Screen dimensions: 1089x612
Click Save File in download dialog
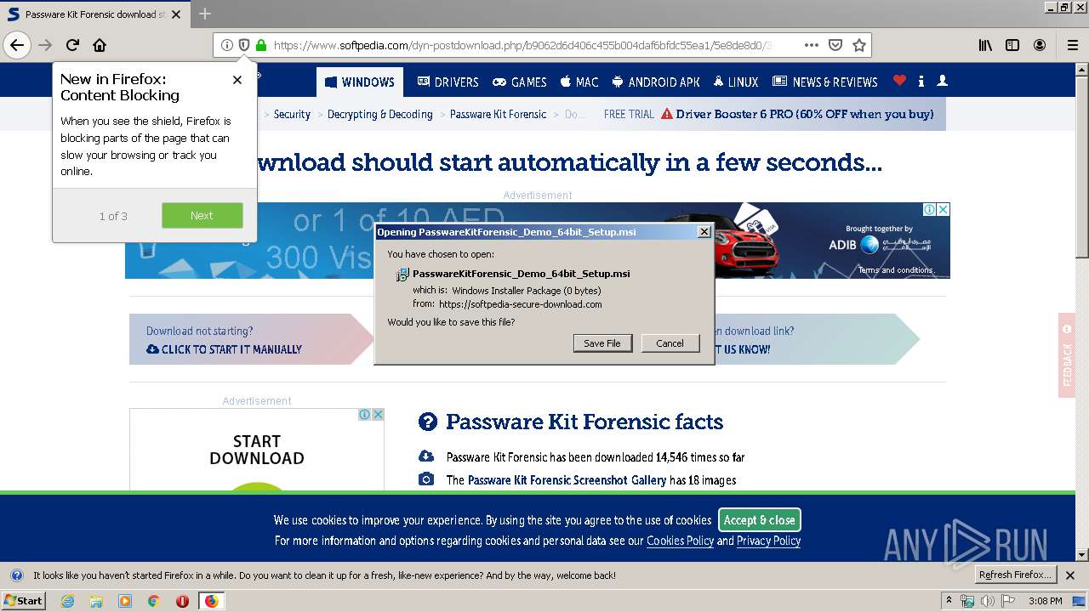click(602, 343)
